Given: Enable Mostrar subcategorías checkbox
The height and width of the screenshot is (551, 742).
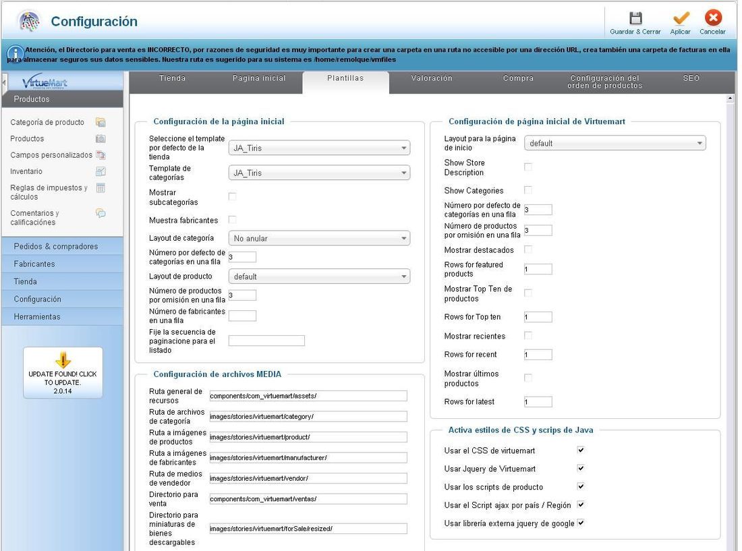Looking at the screenshot, I should 232,197.
